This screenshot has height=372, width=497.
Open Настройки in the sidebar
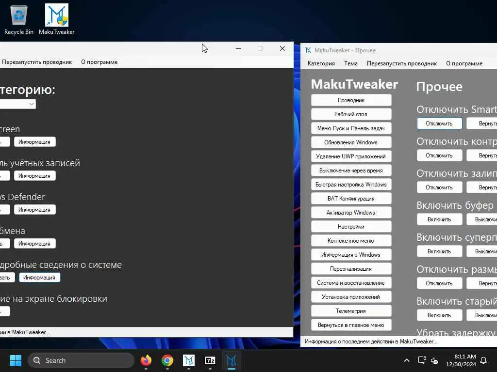click(x=351, y=227)
